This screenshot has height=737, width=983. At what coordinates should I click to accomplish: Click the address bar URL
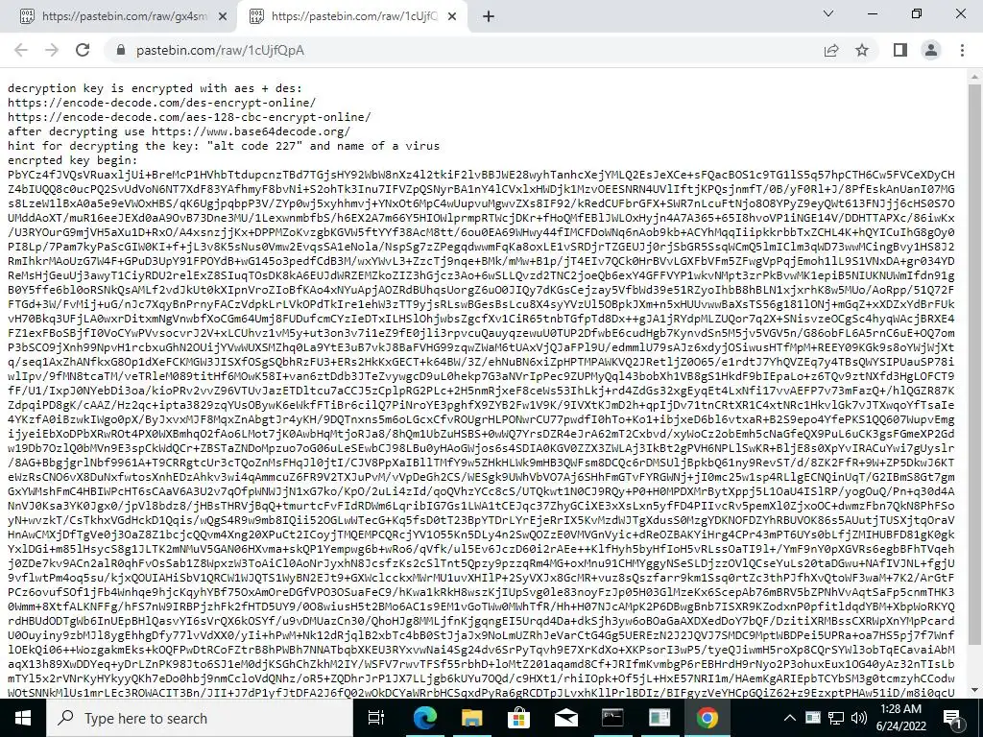pos(220,50)
